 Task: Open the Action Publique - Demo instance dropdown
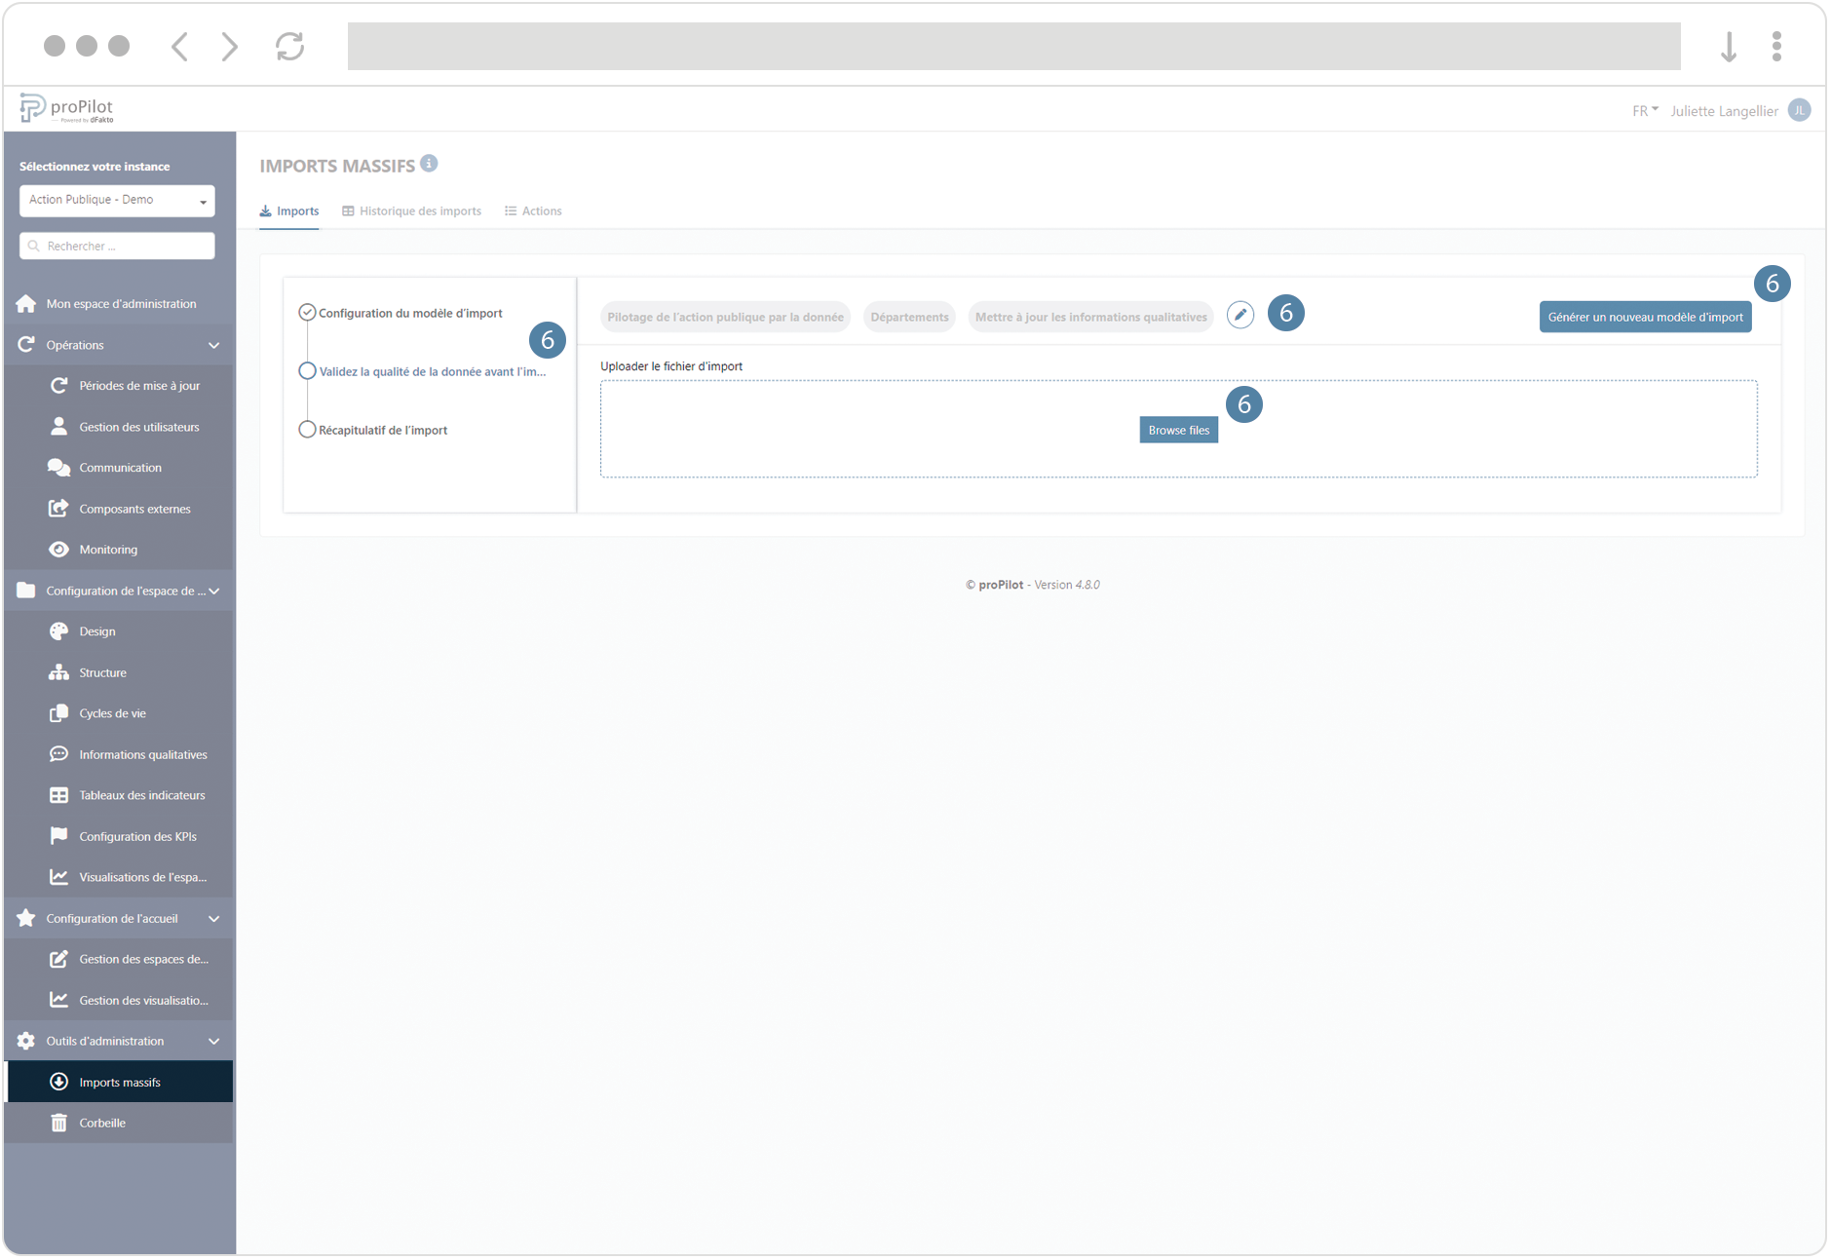coord(117,200)
